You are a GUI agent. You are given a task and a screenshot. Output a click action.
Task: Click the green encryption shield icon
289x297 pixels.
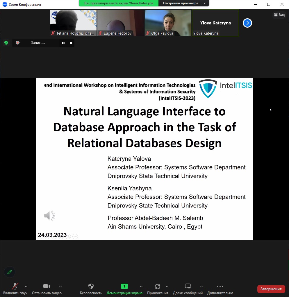pyautogui.click(x=6, y=43)
